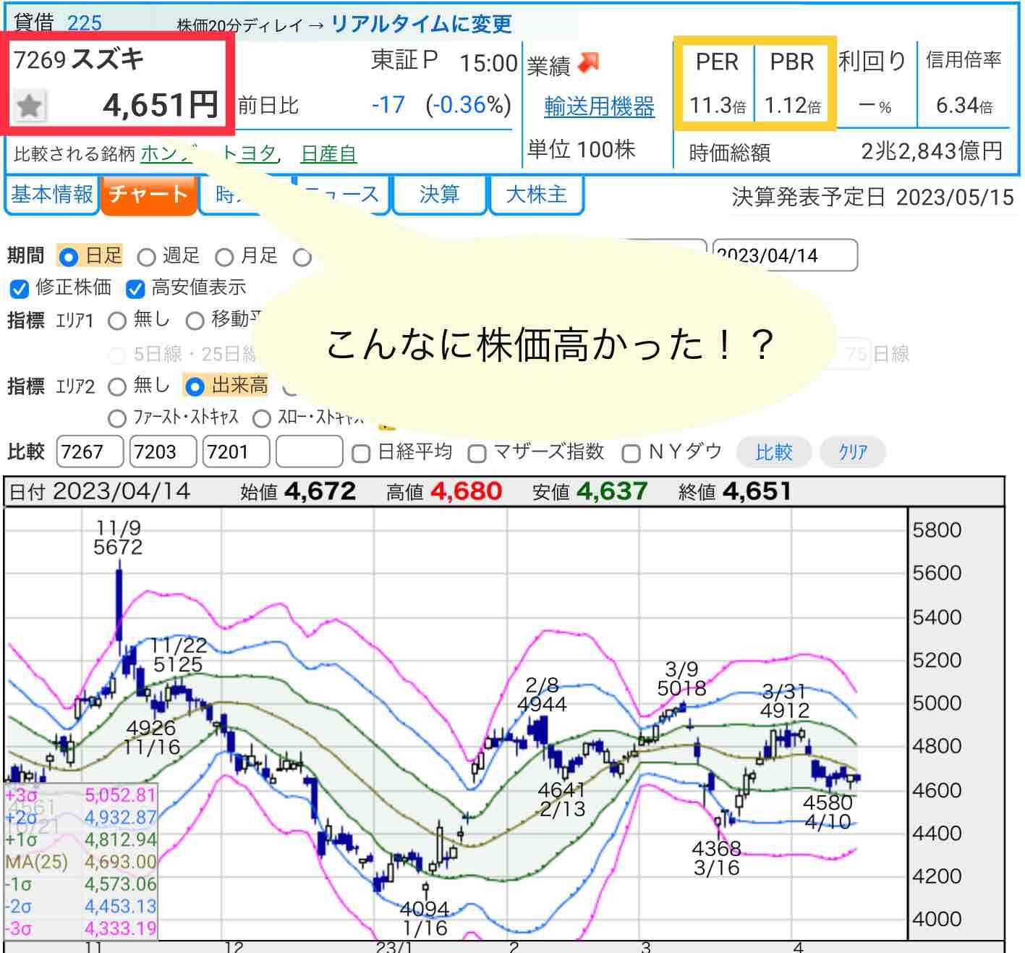Click the empty fourth comparison code field
Image resolution: width=1025 pixels, height=953 pixels.
pyautogui.click(x=310, y=452)
